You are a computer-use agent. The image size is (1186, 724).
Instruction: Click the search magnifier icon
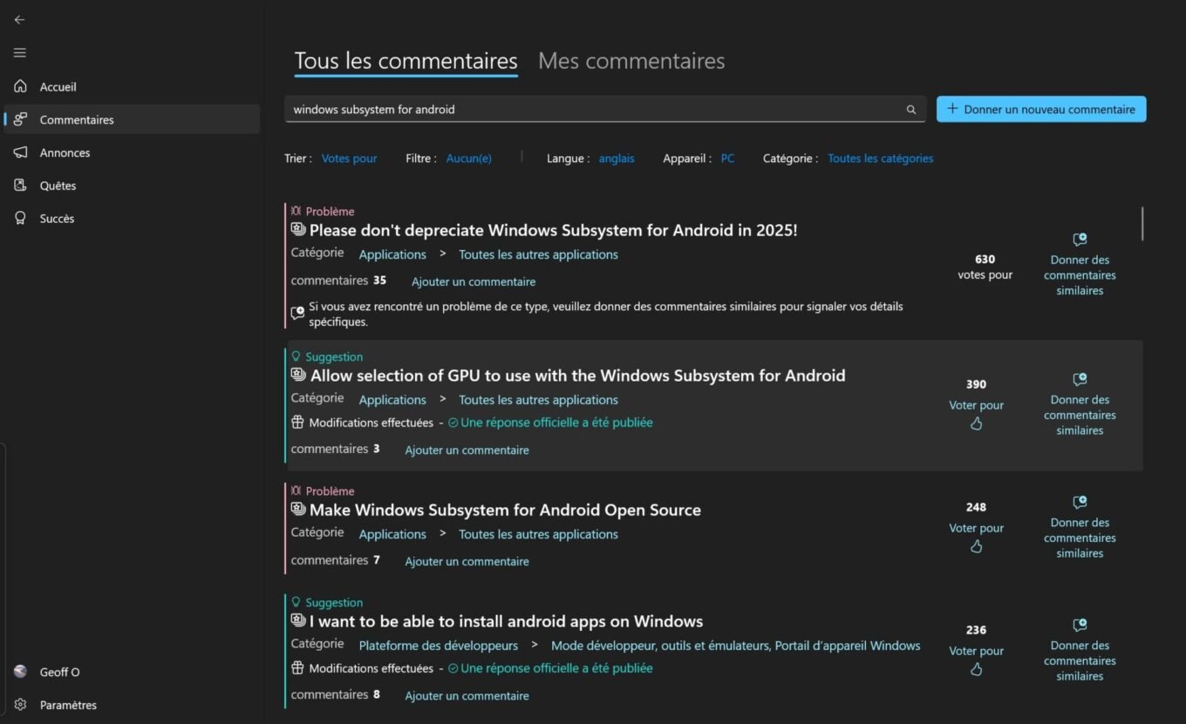click(911, 110)
